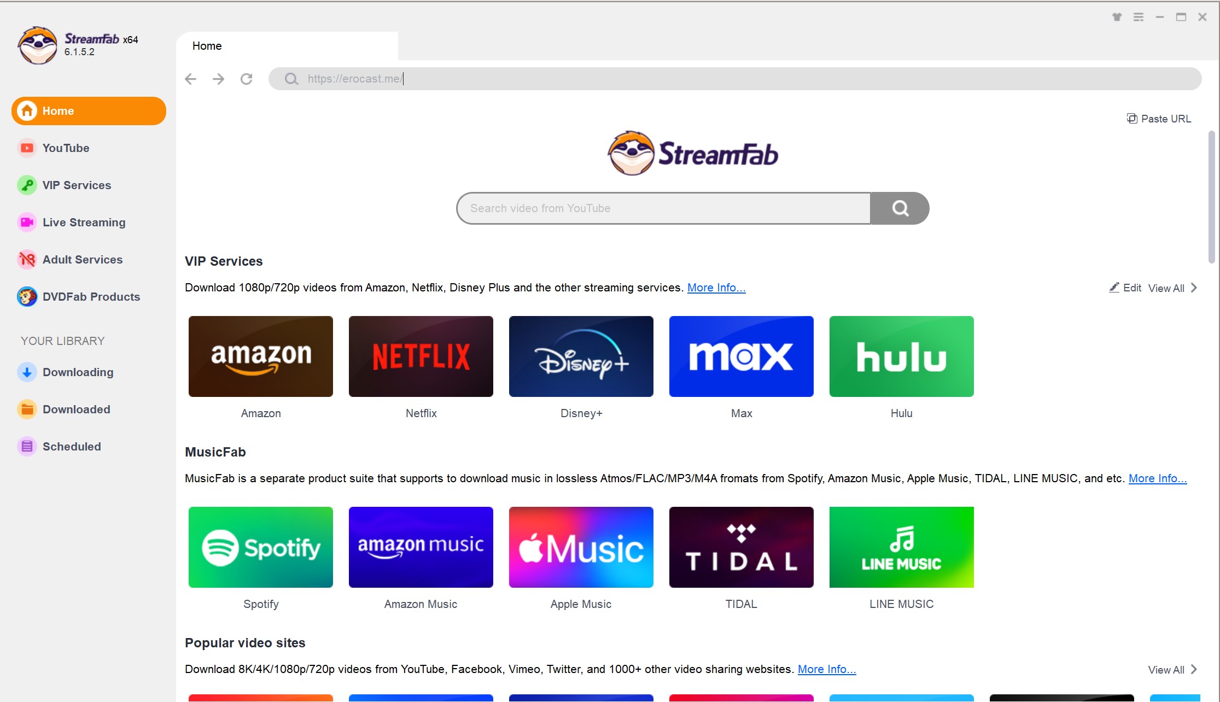Click the Downloading library icon

pyautogui.click(x=26, y=372)
